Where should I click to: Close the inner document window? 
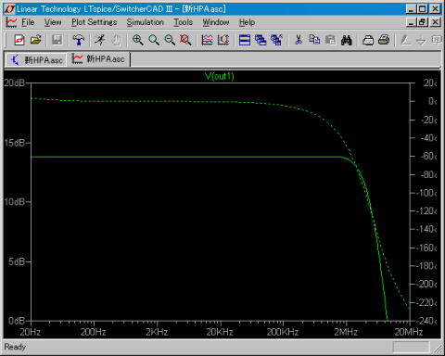click(x=435, y=22)
